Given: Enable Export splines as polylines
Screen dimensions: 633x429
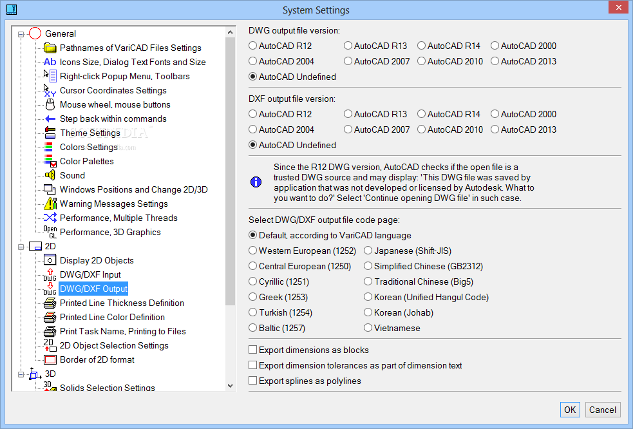Looking at the screenshot, I should coord(305,381).
